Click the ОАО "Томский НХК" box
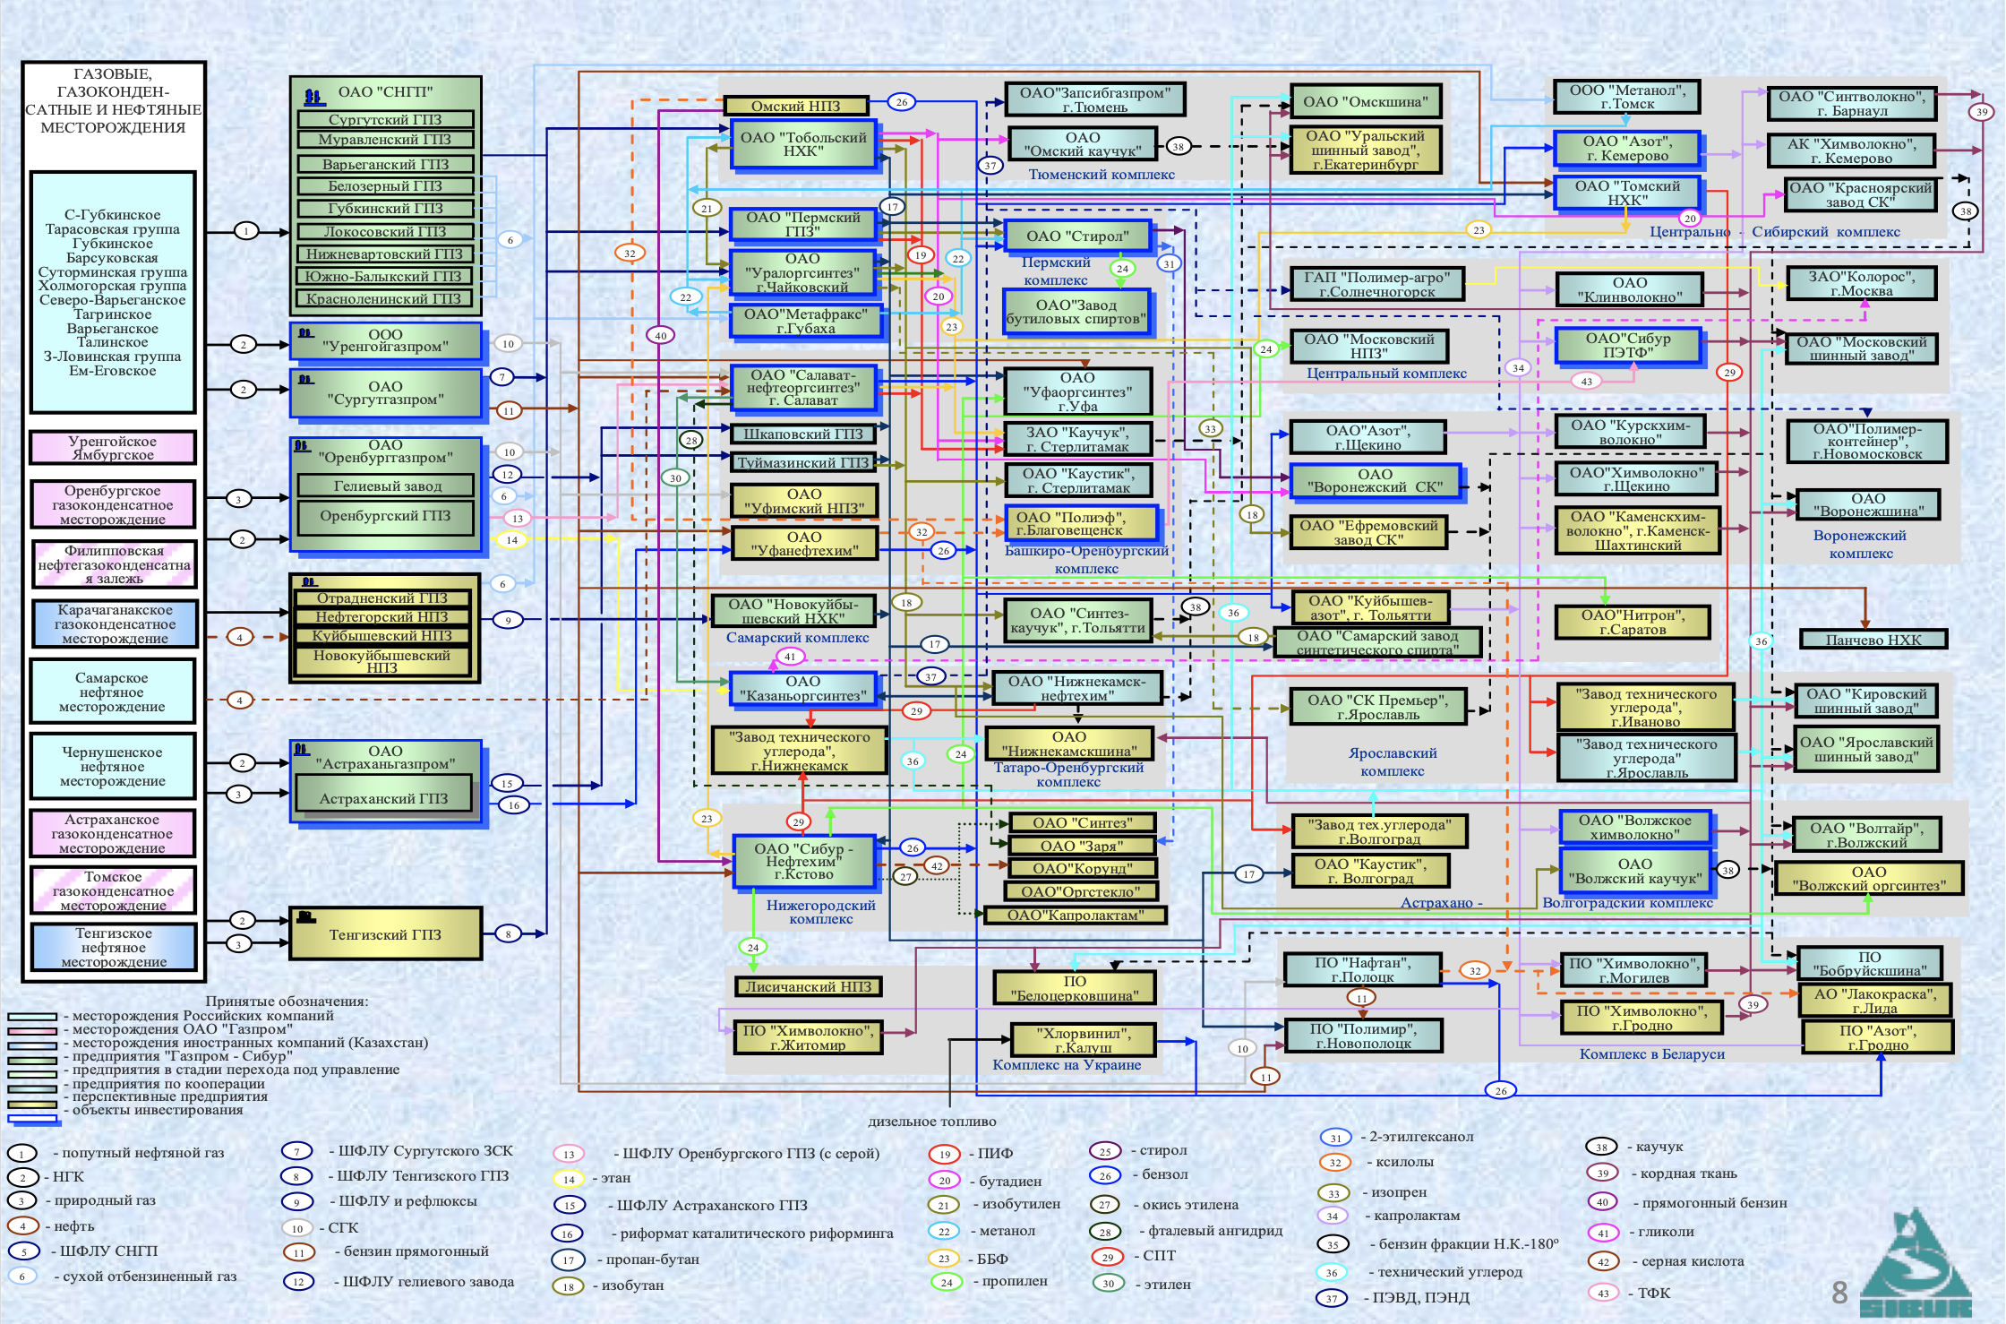2006x1324 pixels. pos(1627,193)
